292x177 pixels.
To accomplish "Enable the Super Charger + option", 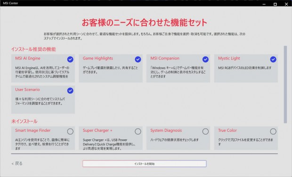I will pyautogui.click(x=138, y=132).
